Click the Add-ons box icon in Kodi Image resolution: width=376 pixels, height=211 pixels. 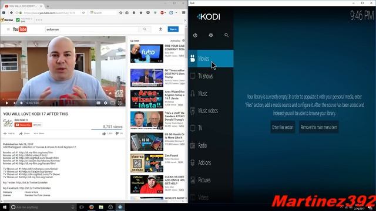coord(193,163)
